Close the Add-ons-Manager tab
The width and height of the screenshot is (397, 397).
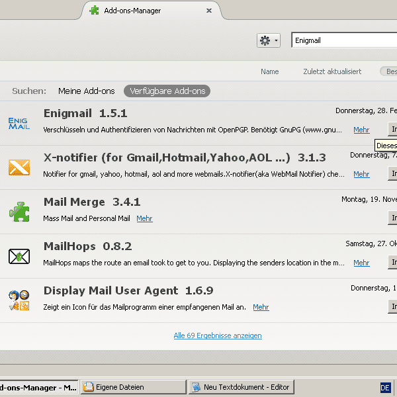209,11
